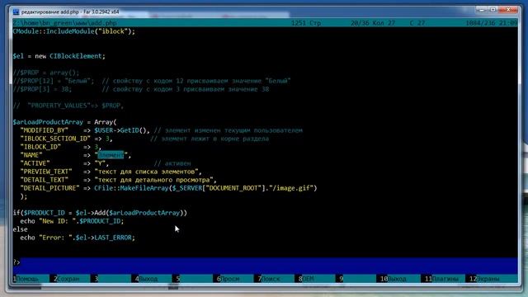
Task: Click the "DETAIL_PICTURE" array key
Action: click(49, 188)
